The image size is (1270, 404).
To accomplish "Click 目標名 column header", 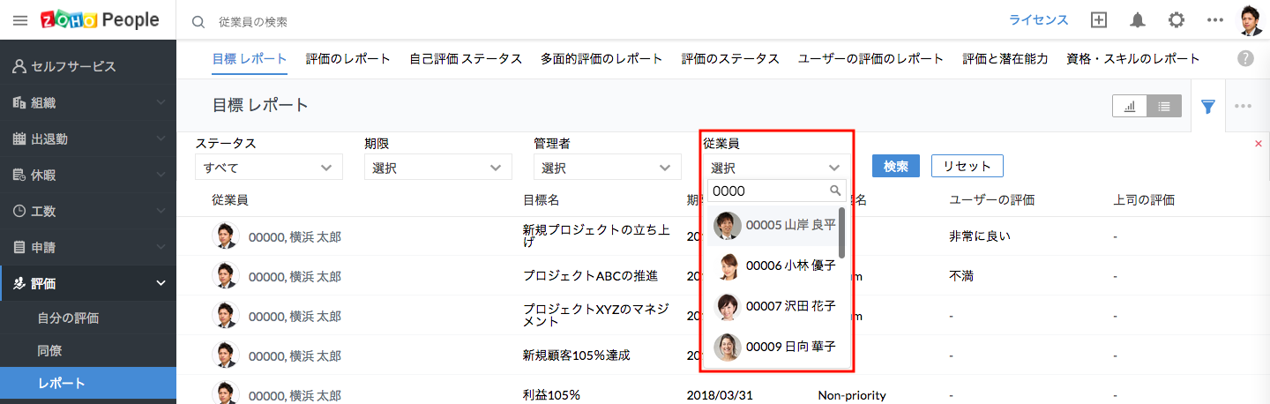I will coord(541,200).
